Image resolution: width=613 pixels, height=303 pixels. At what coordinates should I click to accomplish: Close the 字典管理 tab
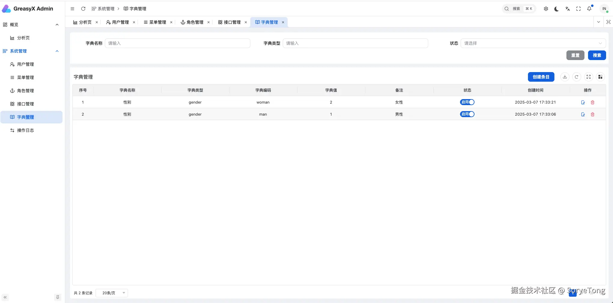(283, 22)
